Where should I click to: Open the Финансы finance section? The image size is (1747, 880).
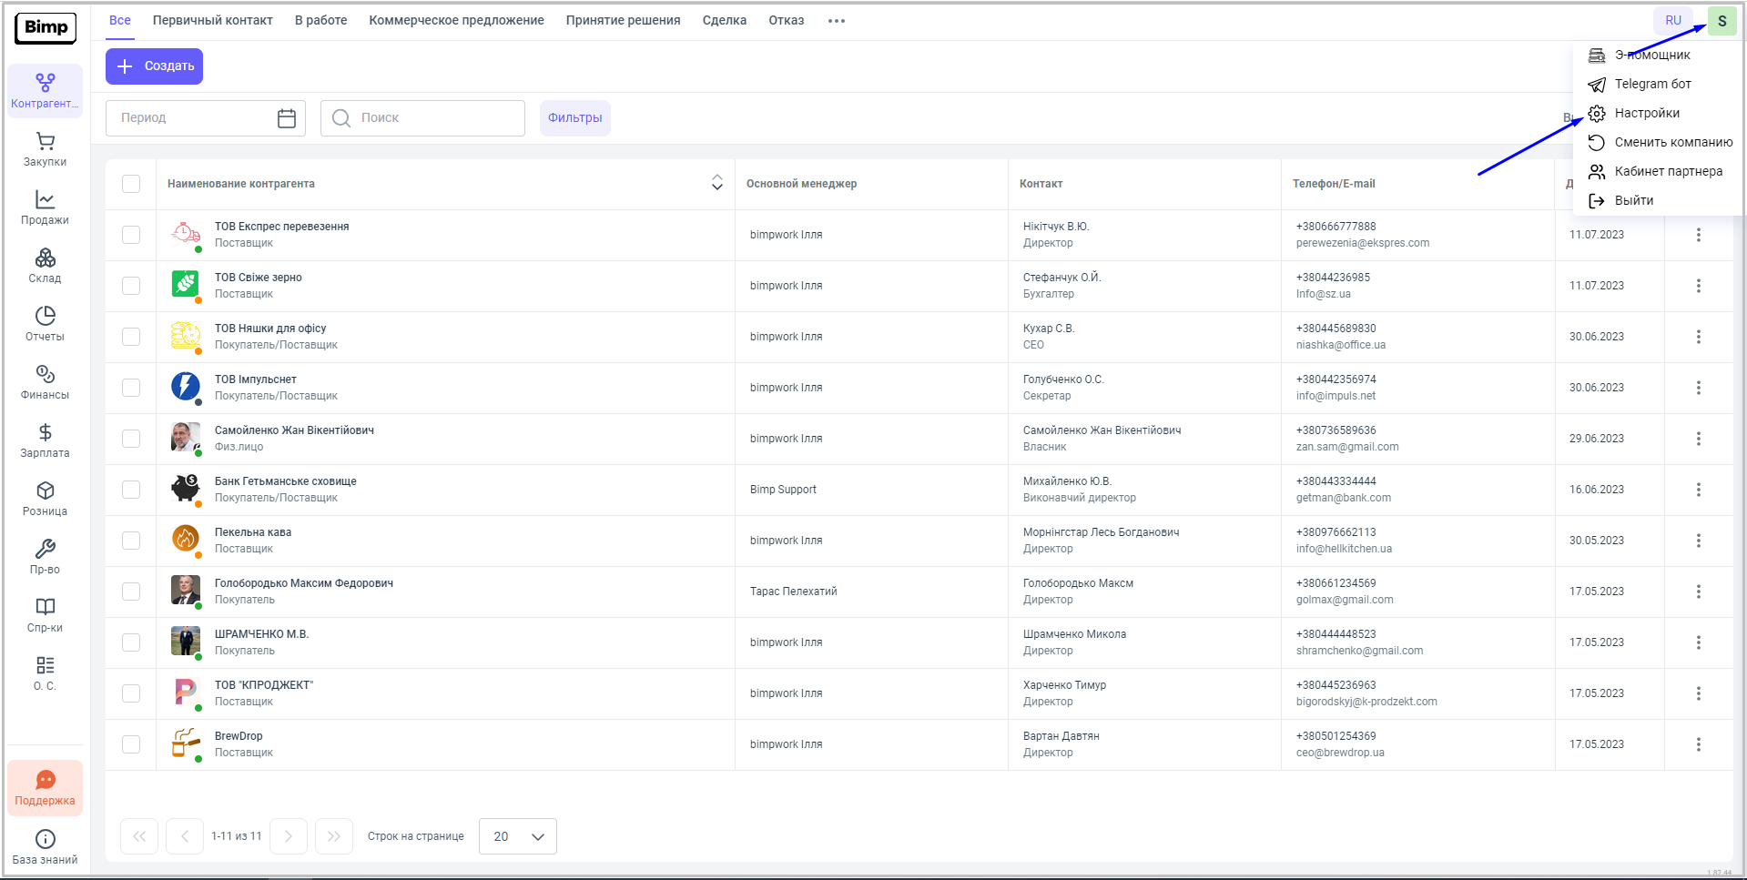point(45,382)
